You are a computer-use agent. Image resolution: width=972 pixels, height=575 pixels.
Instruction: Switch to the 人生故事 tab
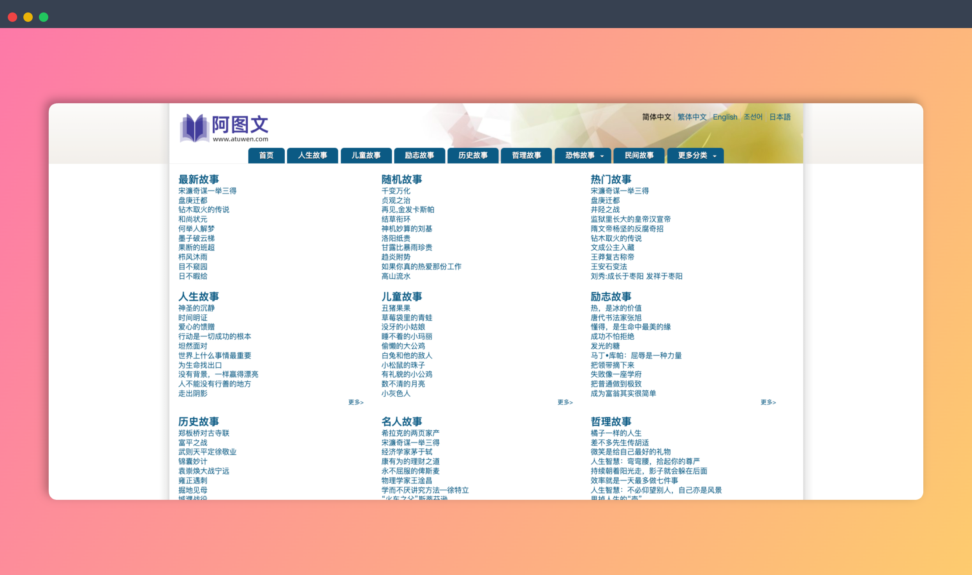tap(312, 155)
